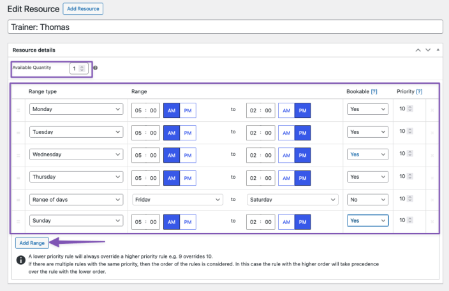Image resolution: width=449 pixels, height=291 pixels.
Task: Adjust Wednesday's priority stepper
Action: pyautogui.click(x=410, y=153)
